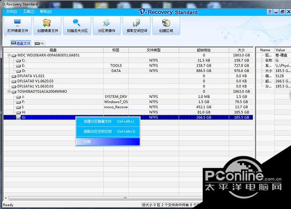The width and height of the screenshot is (291, 209).
Task: Switch to the 磁盘文件 tab
Action: [21, 44]
